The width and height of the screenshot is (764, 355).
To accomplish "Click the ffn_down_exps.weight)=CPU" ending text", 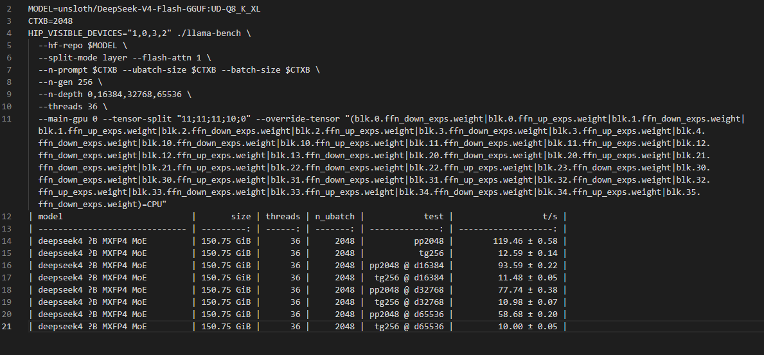I will point(103,204).
